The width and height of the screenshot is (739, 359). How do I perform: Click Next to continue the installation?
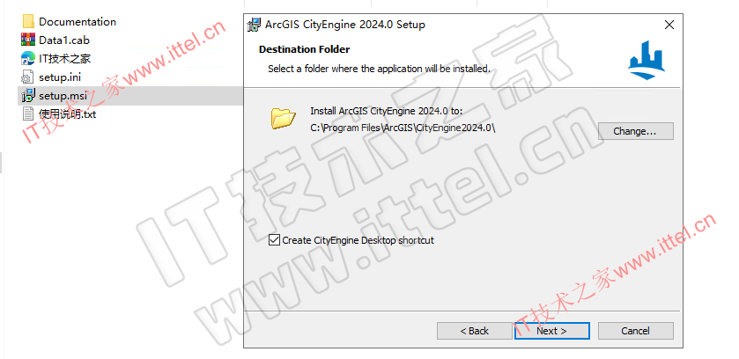(x=552, y=331)
